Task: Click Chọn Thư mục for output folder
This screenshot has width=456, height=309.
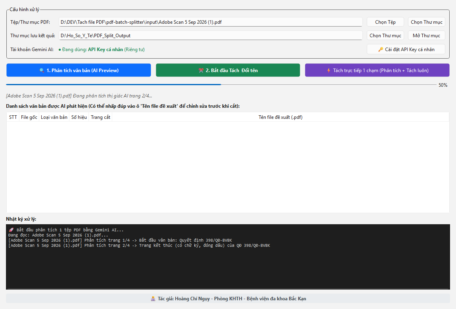Action: [x=385, y=35]
